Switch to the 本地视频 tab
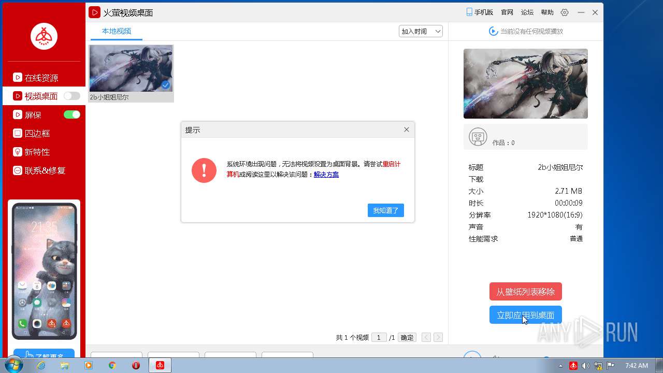Image resolution: width=663 pixels, height=373 pixels. pyautogui.click(x=117, y=31)
